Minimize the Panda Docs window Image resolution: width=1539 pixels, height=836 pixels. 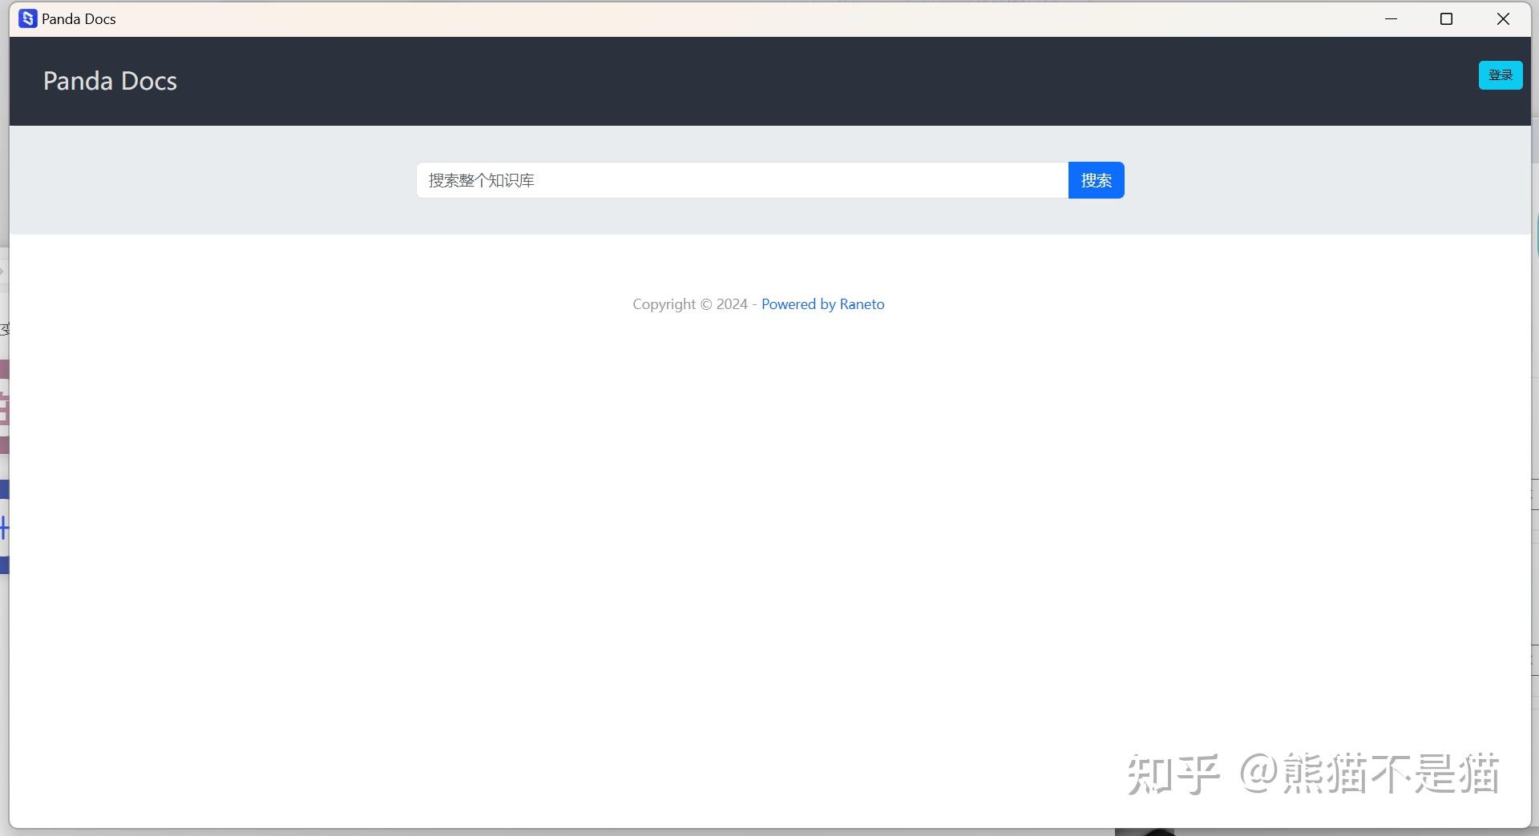(1392, 18)
